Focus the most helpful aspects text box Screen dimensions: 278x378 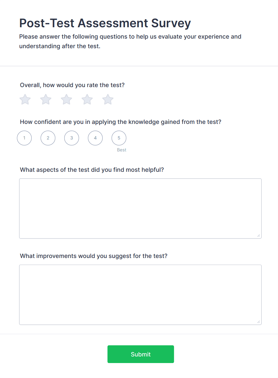[140, 208]
